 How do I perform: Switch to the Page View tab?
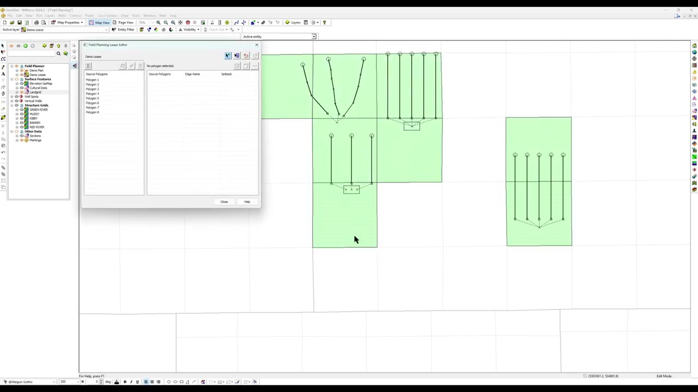(123, 22)
